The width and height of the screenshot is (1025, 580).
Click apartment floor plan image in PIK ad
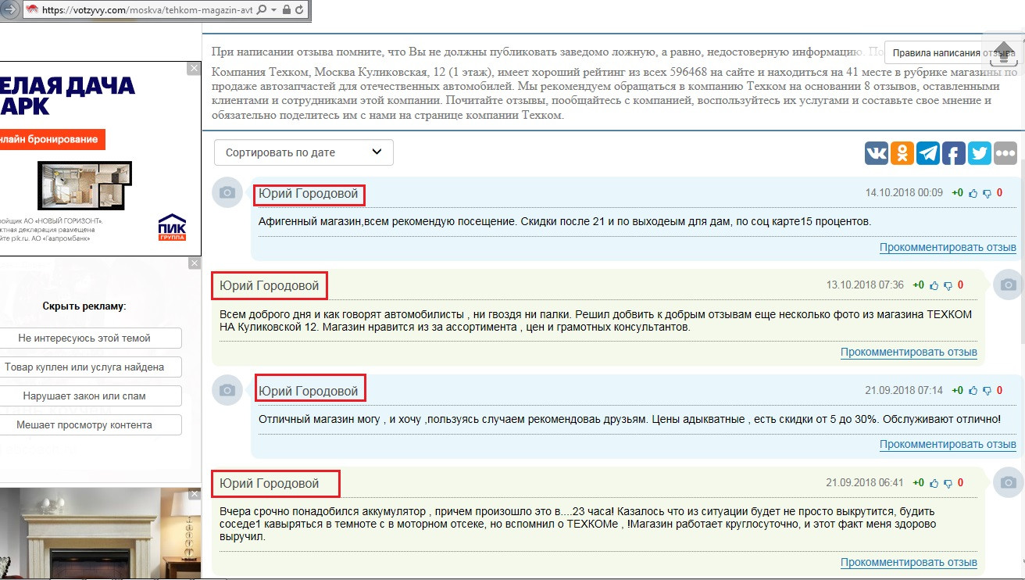[x=84, y=185]
